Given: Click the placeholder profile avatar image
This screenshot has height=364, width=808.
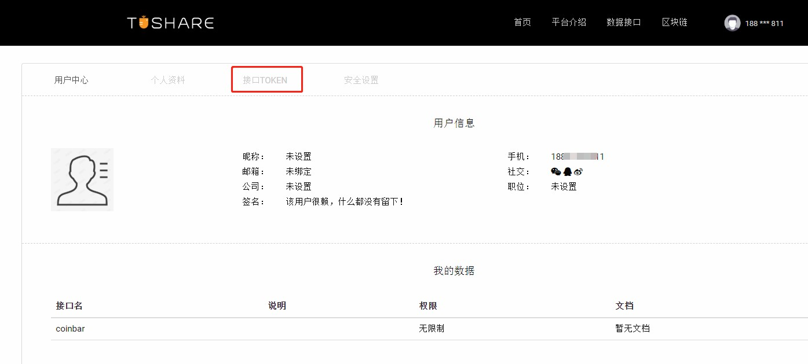Looking at the screenshot, I should (82, 179).
